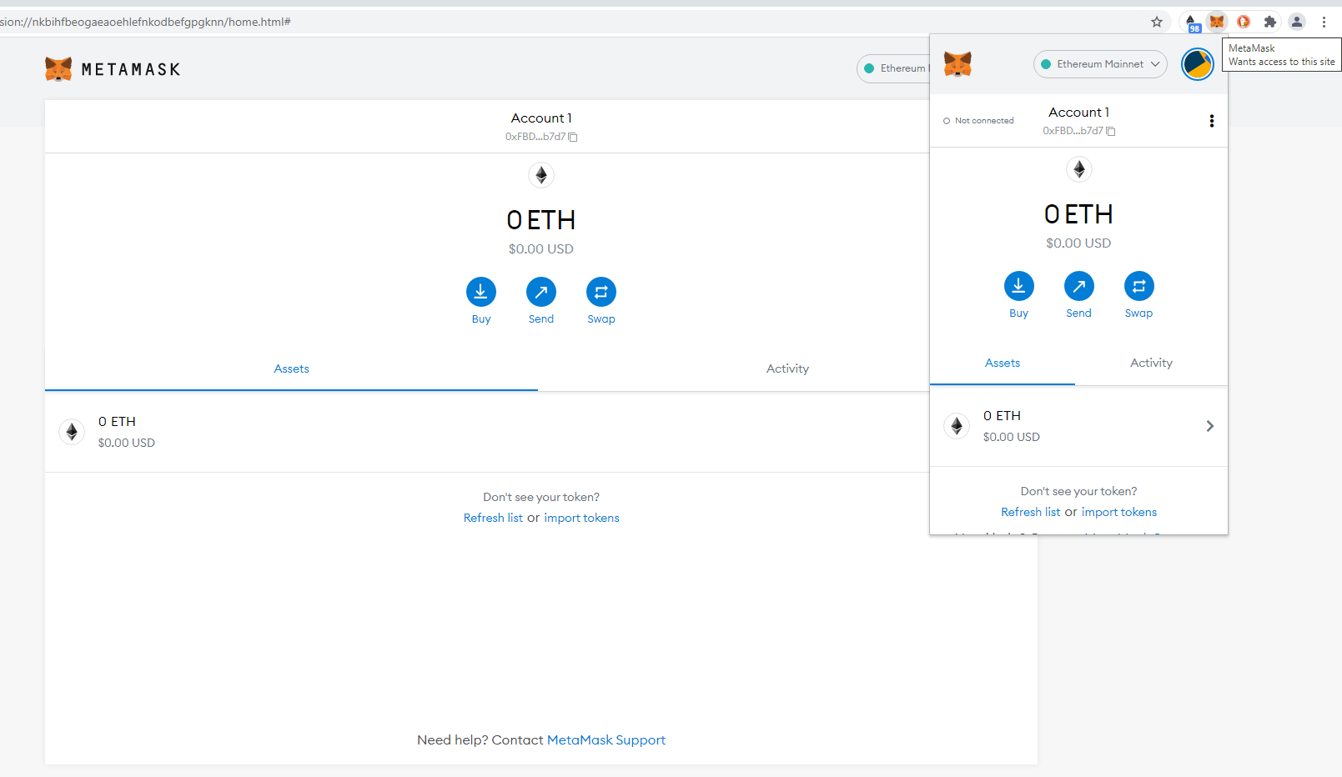Open the Chrome profile avatar

point(1297,22)
